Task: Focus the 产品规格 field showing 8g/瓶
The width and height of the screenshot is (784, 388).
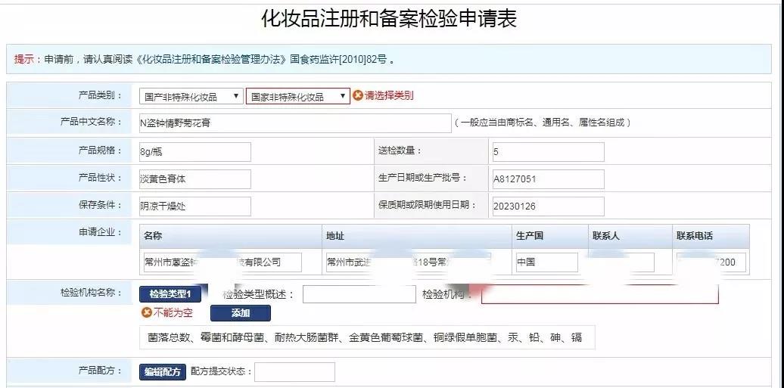Action: 195,152
